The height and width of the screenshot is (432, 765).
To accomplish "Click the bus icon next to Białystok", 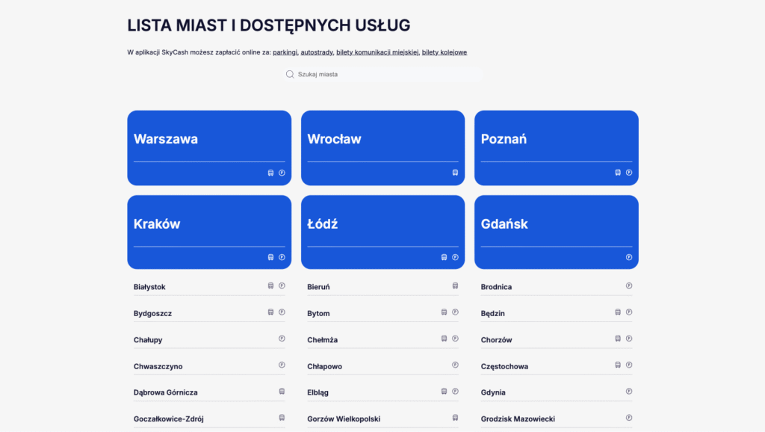I will 270,286.
